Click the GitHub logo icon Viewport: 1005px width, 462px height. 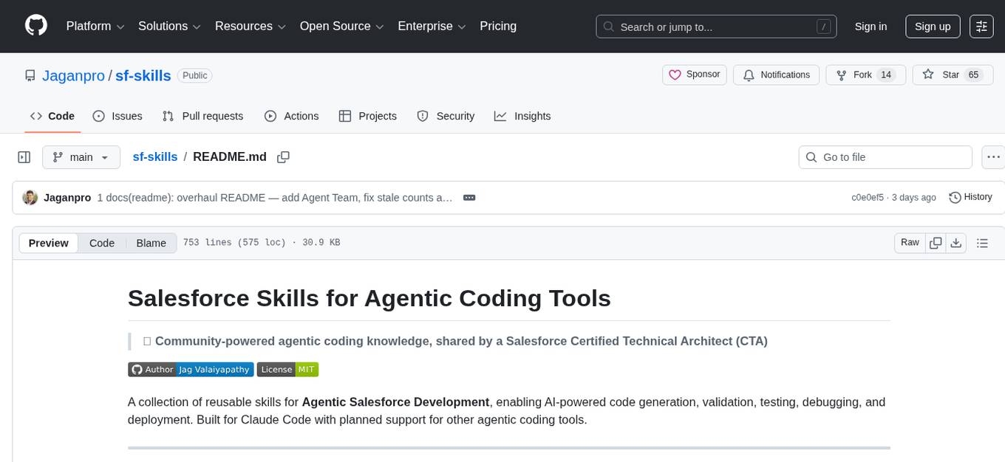36,26
